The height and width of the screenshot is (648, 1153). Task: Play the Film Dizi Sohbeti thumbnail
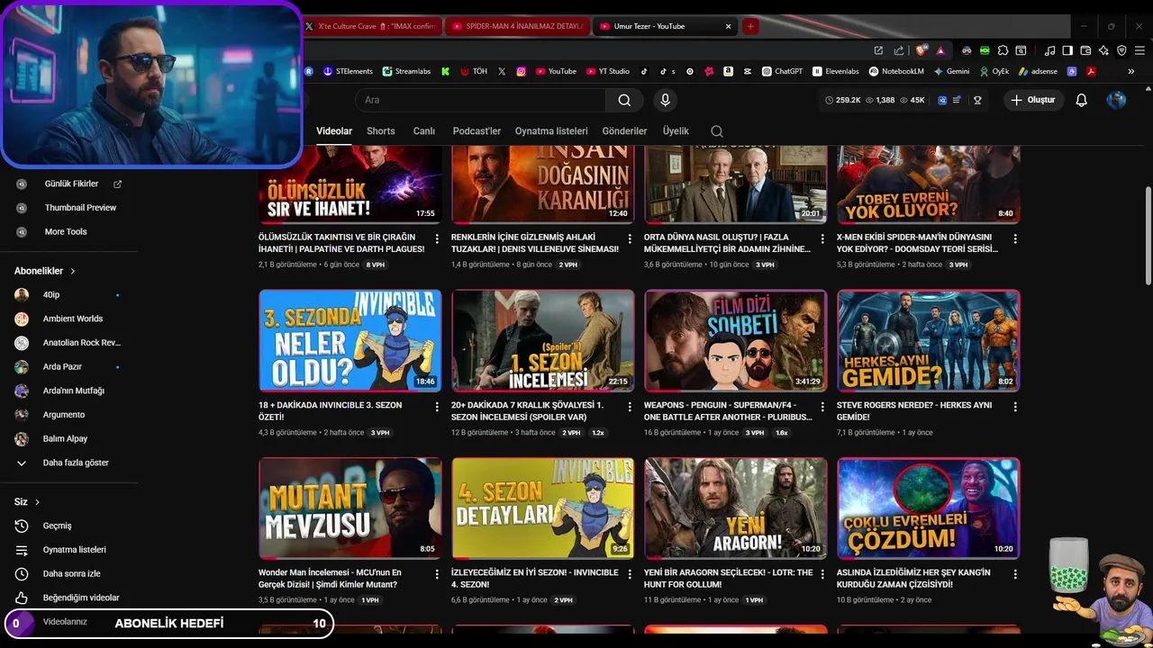[x=736, y=340]
